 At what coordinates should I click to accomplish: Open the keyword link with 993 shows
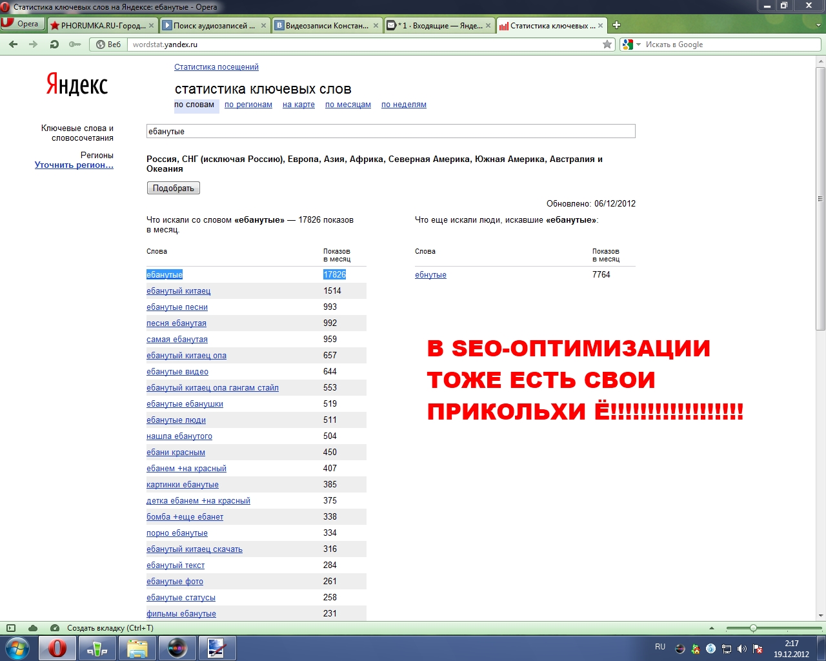click(177, 307)
